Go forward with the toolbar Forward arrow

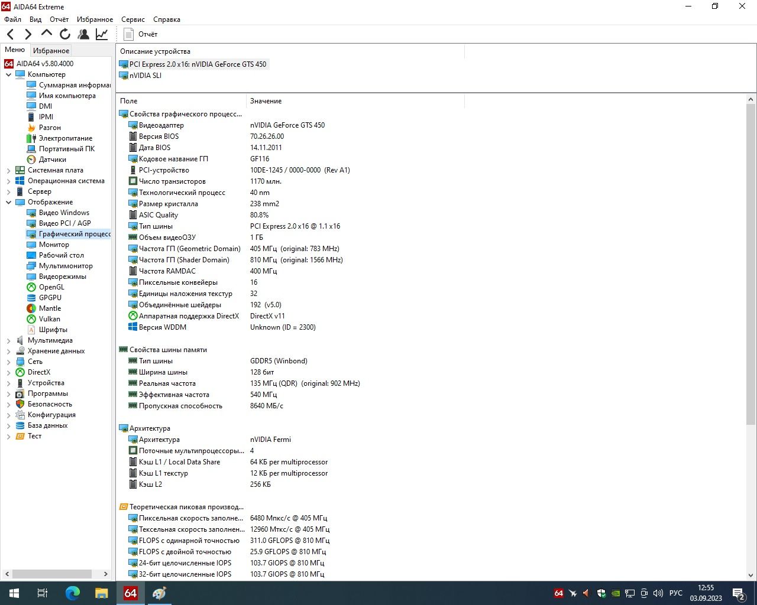[x=28, y=34]
